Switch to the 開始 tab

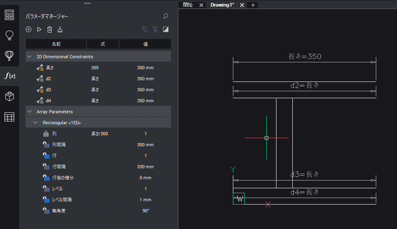188,5
